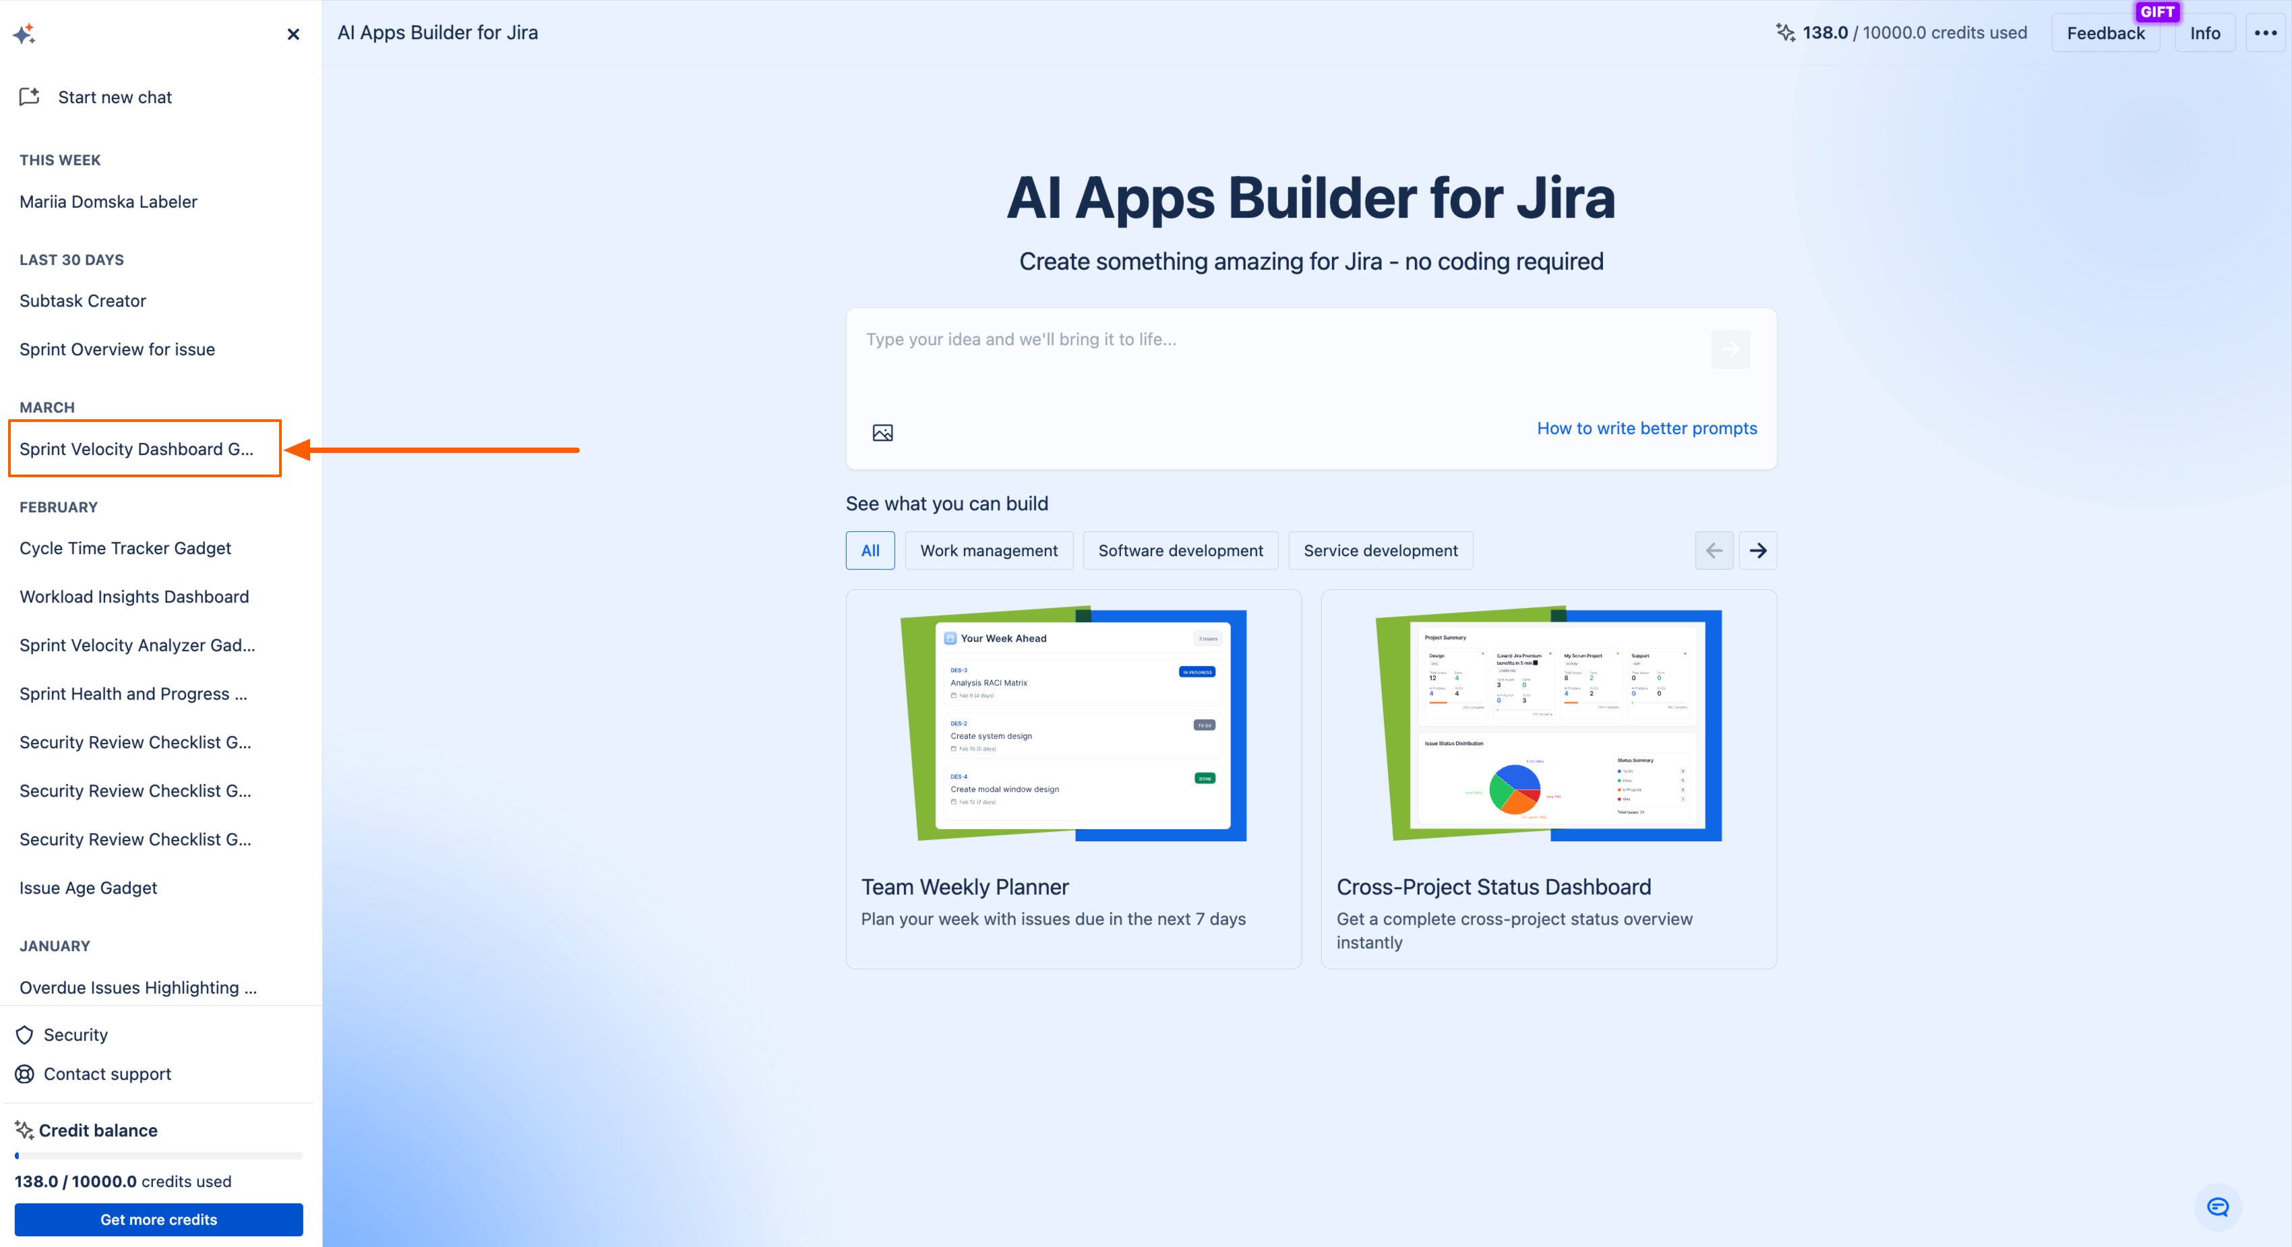Show next templates with right arrow
Viewport: 2292px width, 1247px height.
tap(1758, 551)
